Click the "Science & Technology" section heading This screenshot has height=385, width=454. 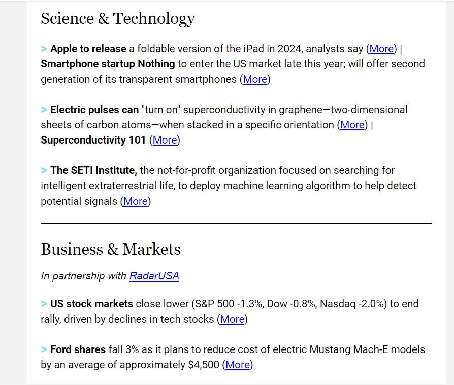[118, 18]
